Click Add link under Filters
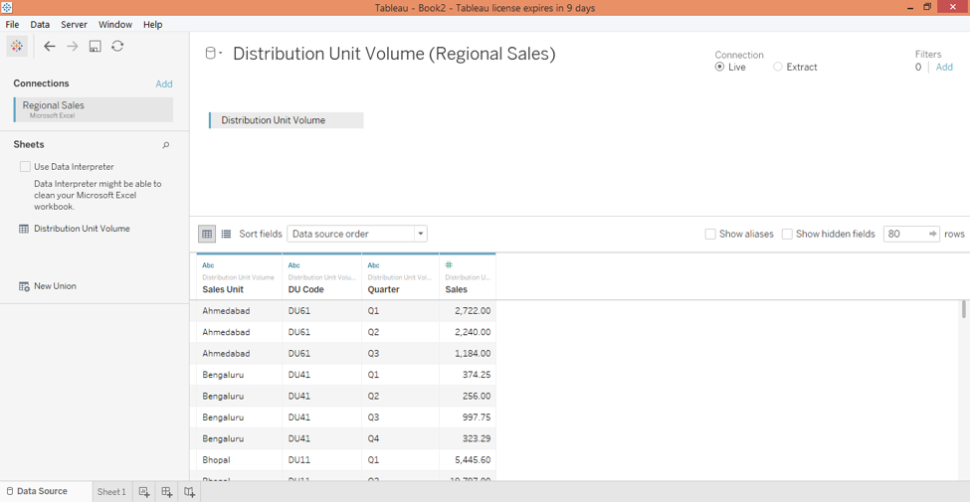This screenshot has height=502, width=970. tap(944, 68)
